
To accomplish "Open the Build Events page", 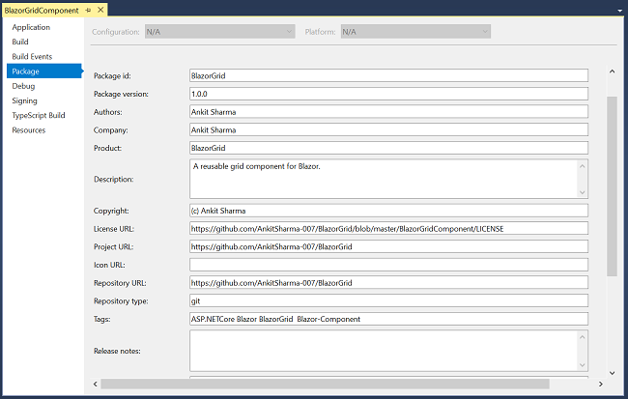I will (x=32, y=56).
